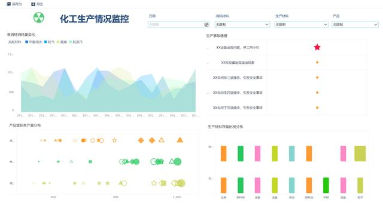This screenshot has height=215, width=383.
Task: Click the orange star in XX反应釜 row
Action: pos(317,62)
